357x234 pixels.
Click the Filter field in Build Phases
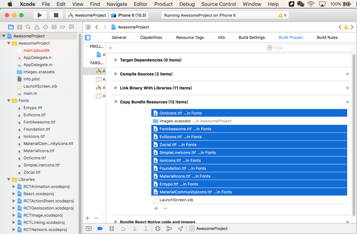click(x=310, y=48)
